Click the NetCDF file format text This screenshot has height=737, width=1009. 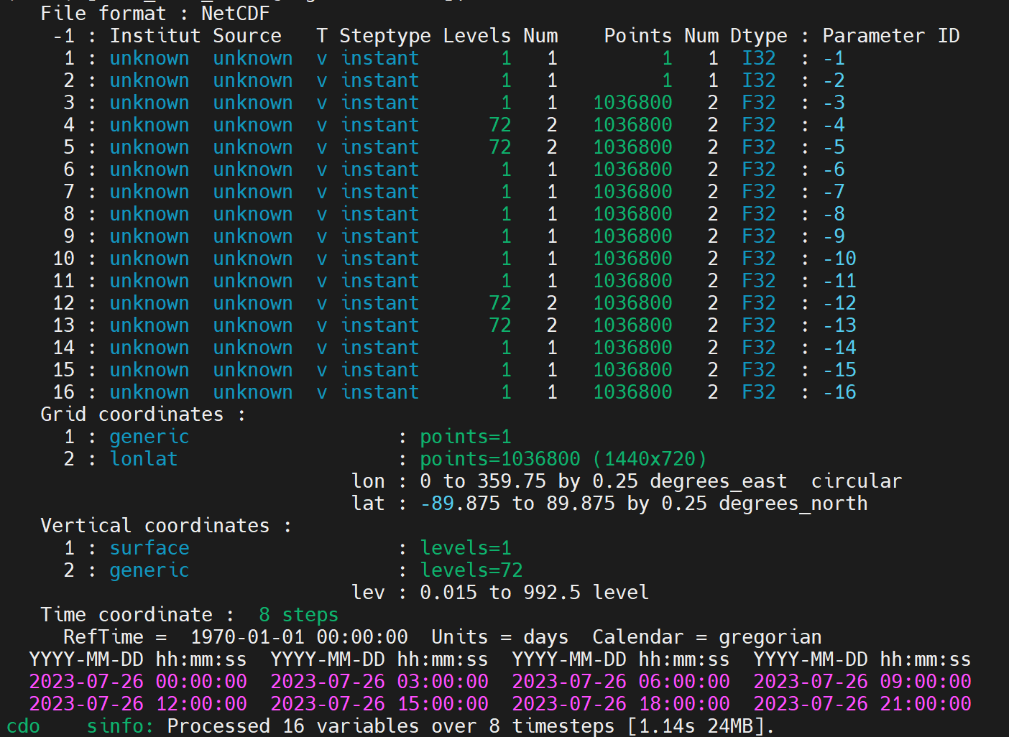[235, 13]
